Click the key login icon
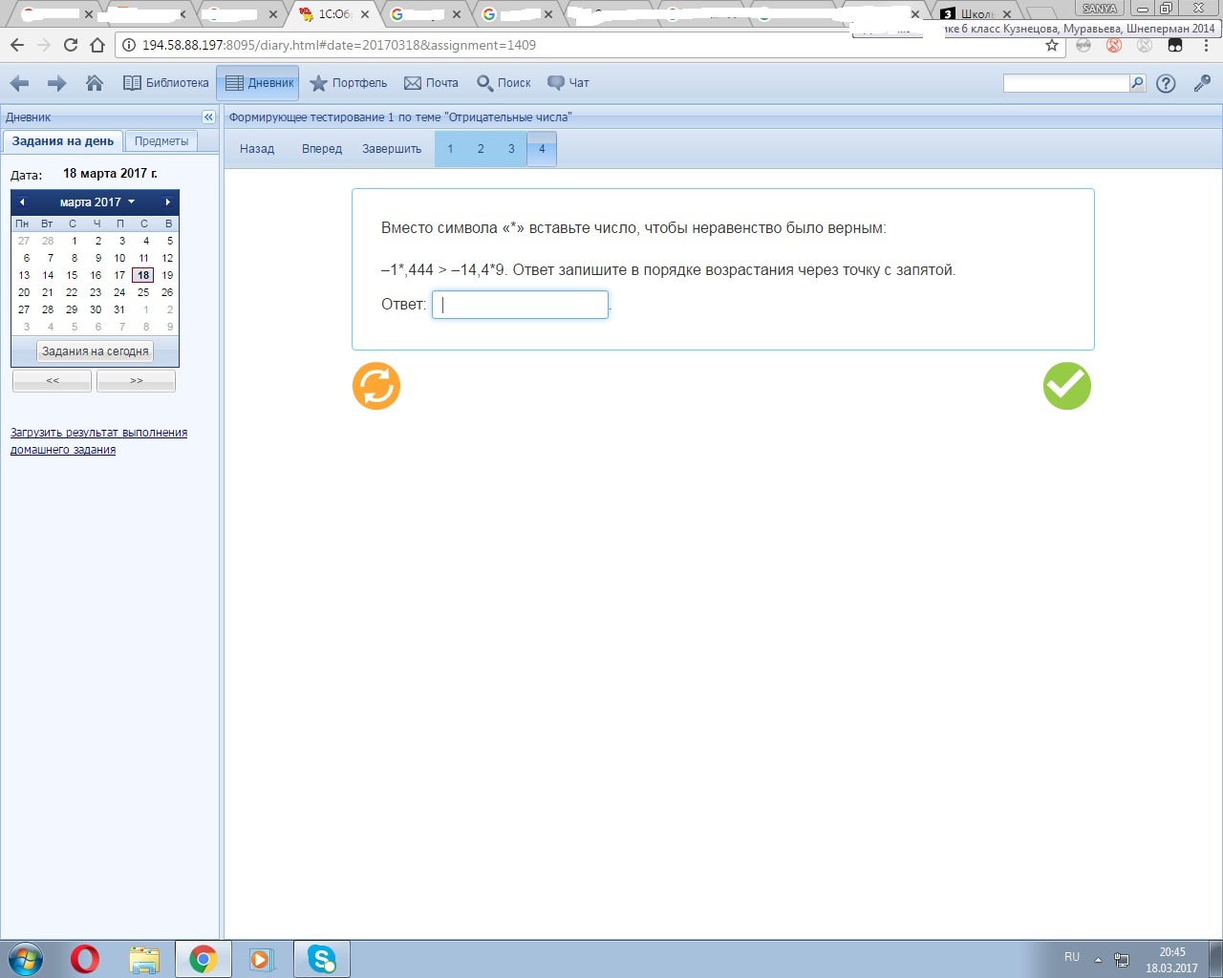1223x978 pixels. pyautogui.click(x=1202, y=83)
